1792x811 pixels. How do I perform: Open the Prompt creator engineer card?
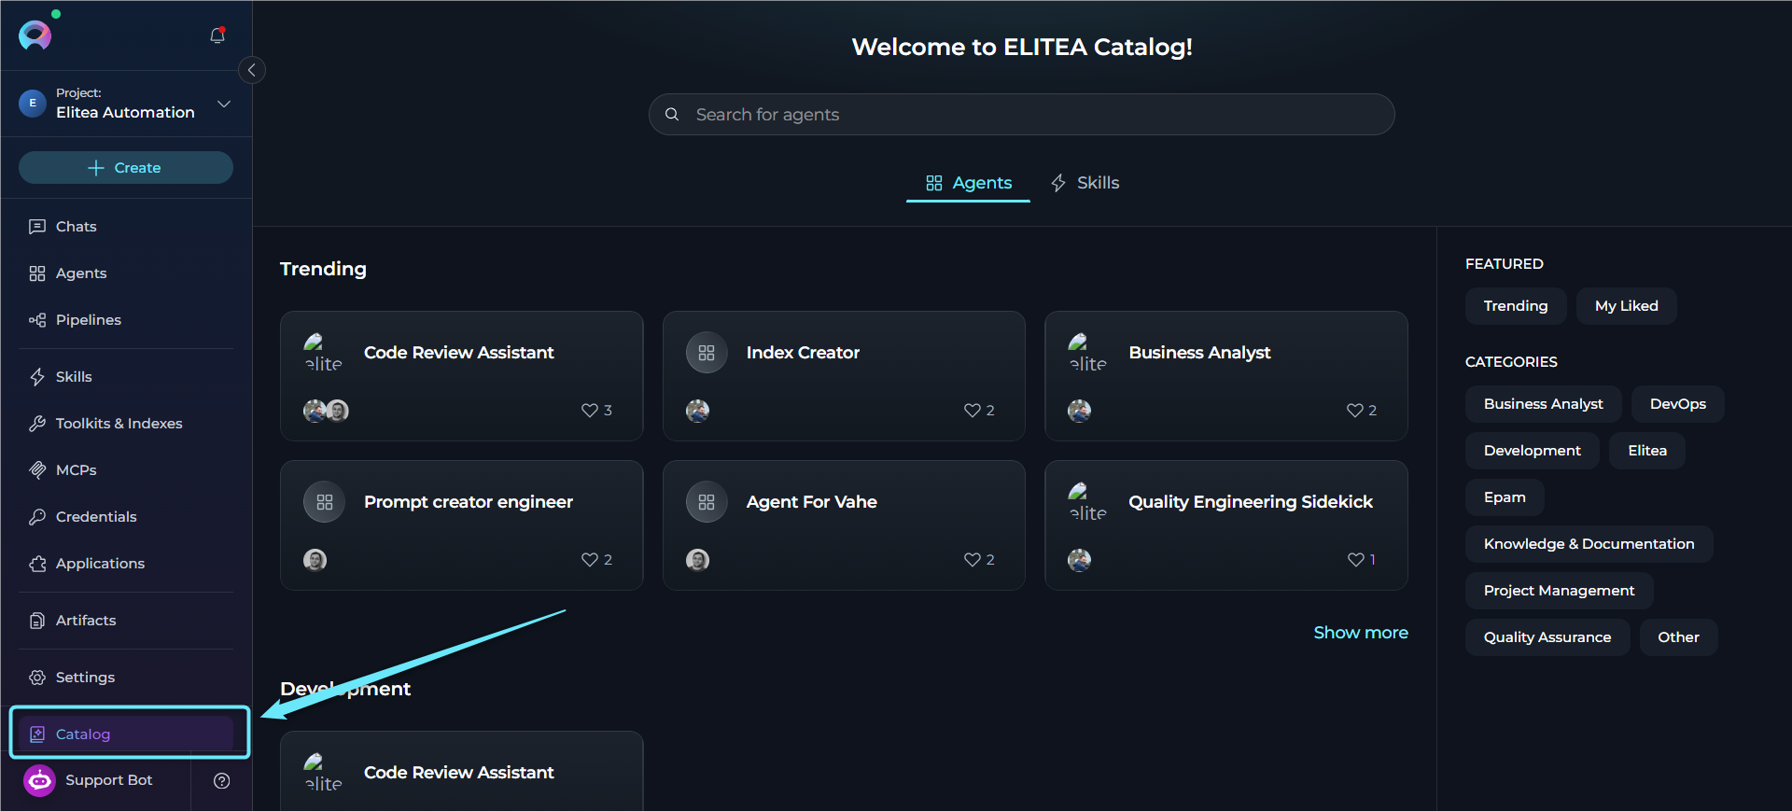pyautogui.click(x=462, y=525)
